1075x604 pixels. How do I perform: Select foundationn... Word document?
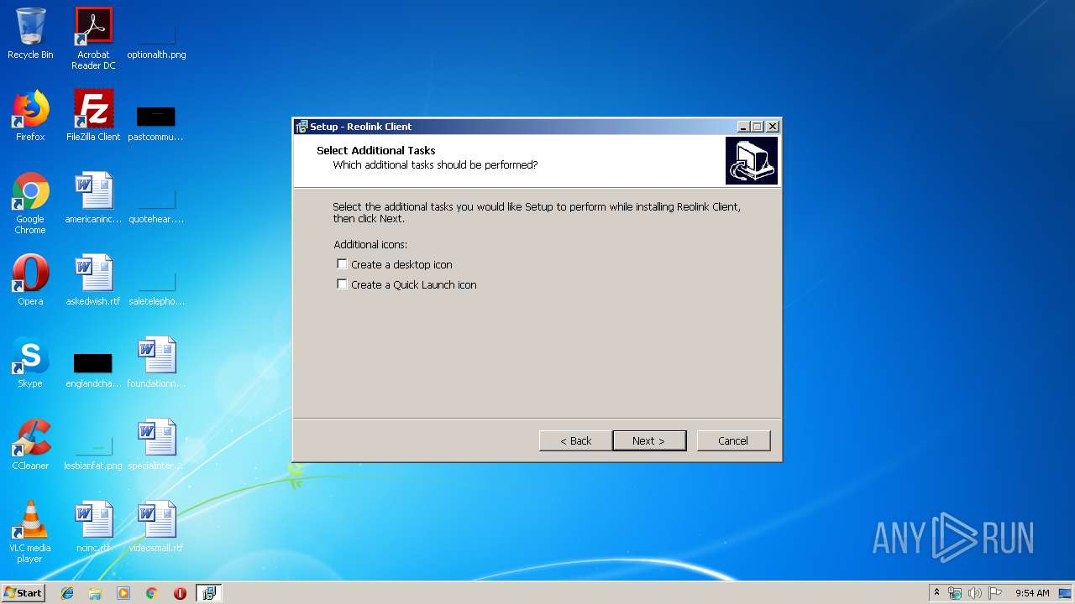point(156,362)
